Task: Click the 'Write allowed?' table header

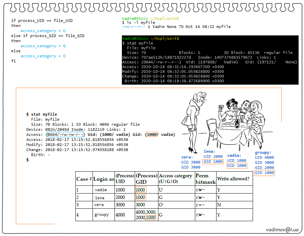Action: [x=233, y=179]
